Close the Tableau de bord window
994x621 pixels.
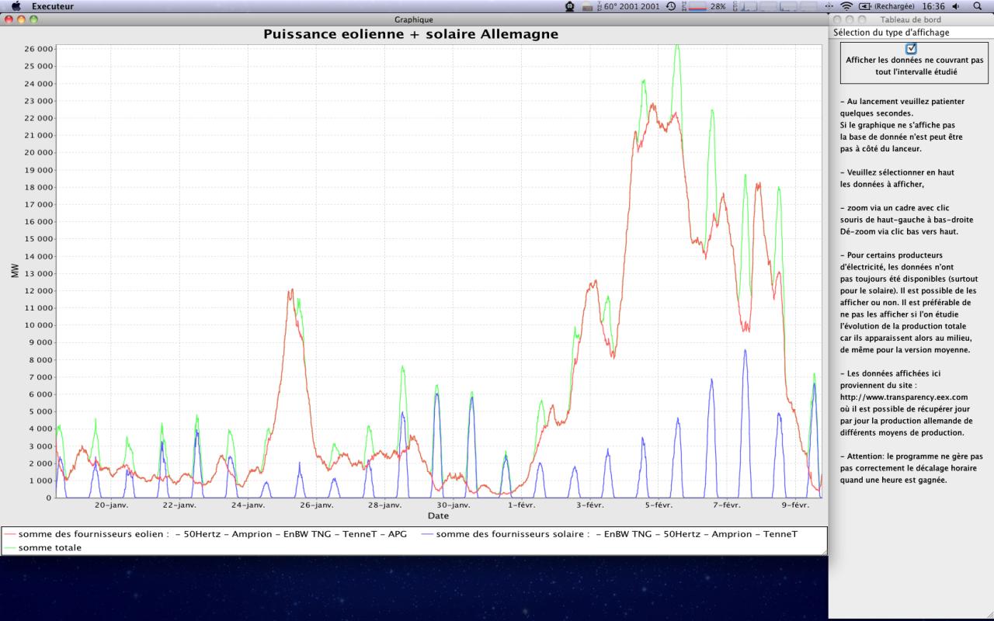[839, 19]
